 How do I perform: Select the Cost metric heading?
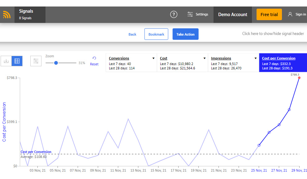pyautogui.click(x=163, y=58)
